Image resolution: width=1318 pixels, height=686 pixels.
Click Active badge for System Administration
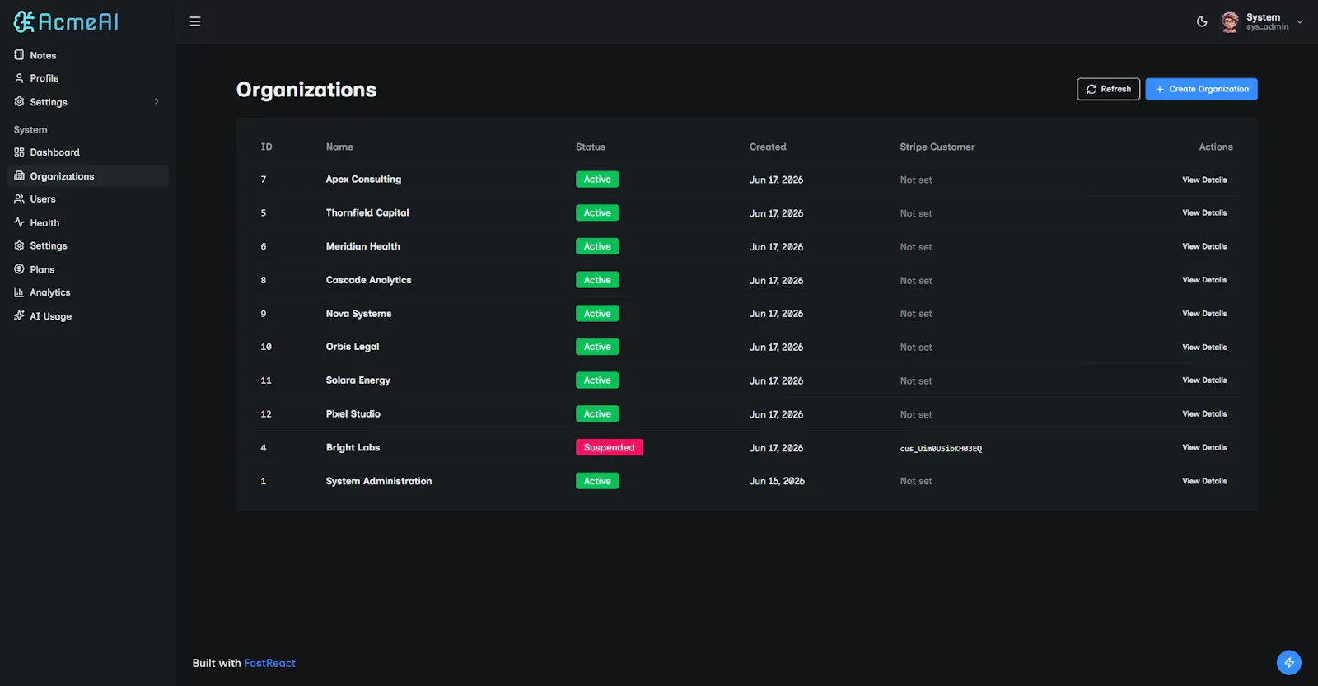[597, 481]
